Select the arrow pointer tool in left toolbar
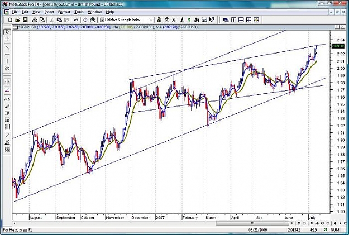 click(x=7, y=32)
